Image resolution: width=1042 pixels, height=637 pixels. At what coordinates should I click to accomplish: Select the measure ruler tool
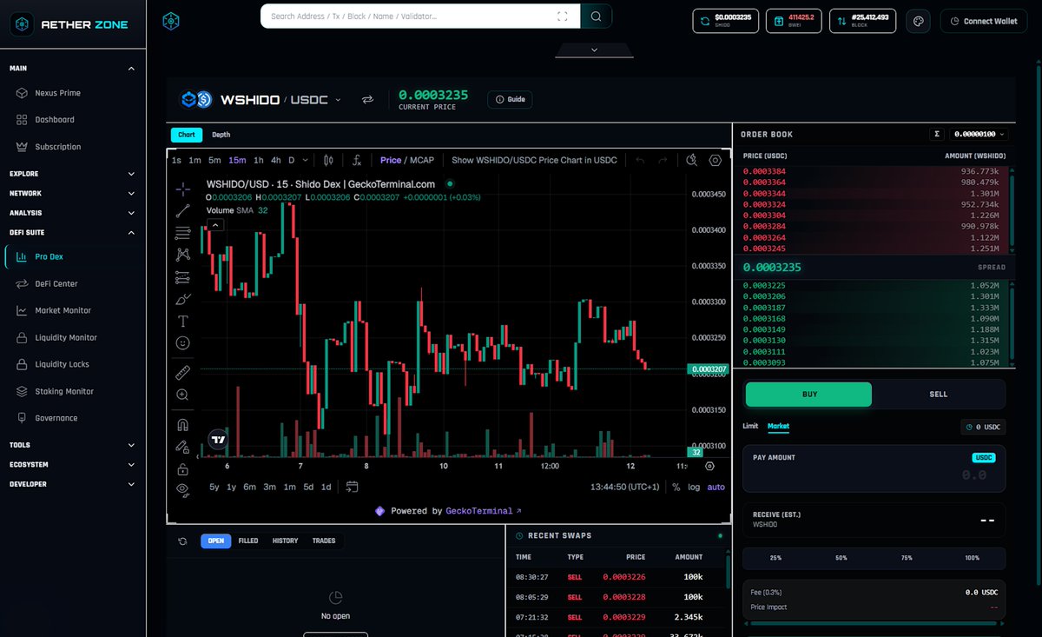(x=182, y=372)
